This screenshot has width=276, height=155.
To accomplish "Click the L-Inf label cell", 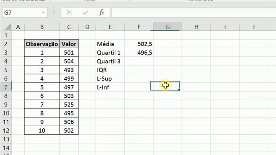I will point(110,87).
